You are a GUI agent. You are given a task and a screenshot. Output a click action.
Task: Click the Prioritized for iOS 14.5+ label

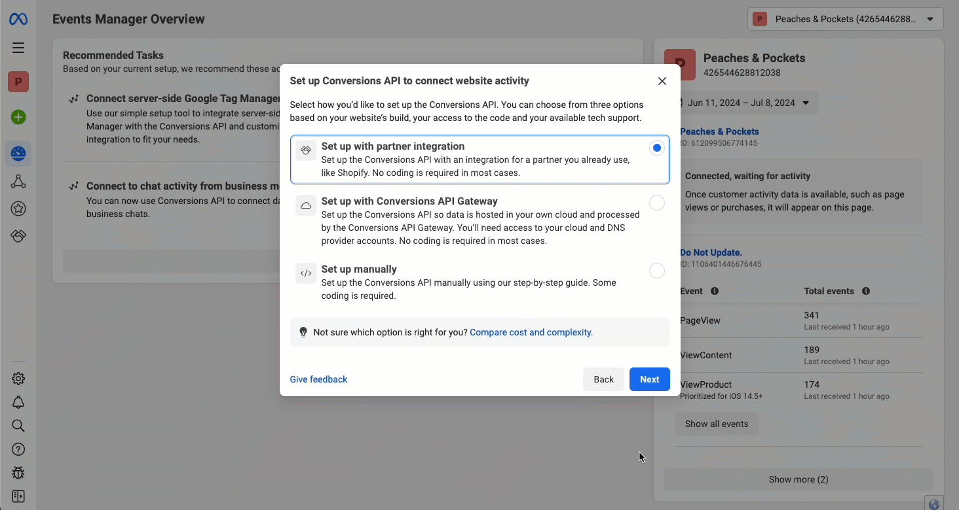click(x=721, y=396)
